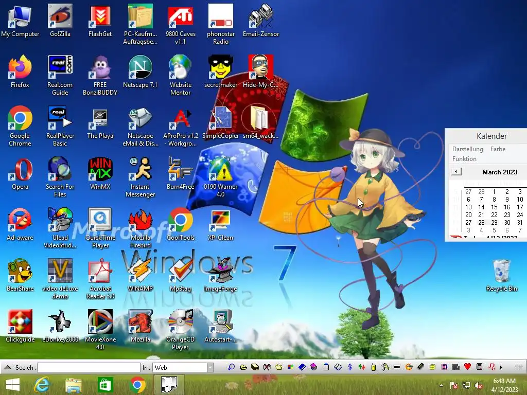The width and height of the screenshot is (527, 395).
Task: Open the 9800 Caves v1.1 ATI icon
Action: [181, 24]
